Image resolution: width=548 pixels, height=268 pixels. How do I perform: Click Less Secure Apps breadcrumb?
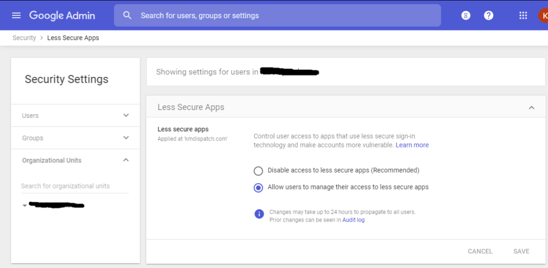(x=73, y=38)
